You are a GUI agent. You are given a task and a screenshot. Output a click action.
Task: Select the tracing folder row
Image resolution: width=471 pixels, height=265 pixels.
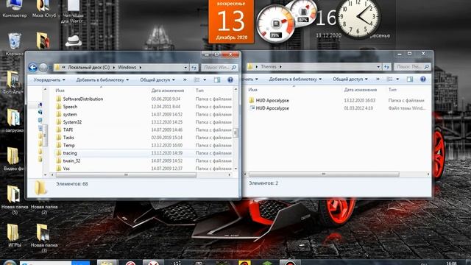pos(144,153)
